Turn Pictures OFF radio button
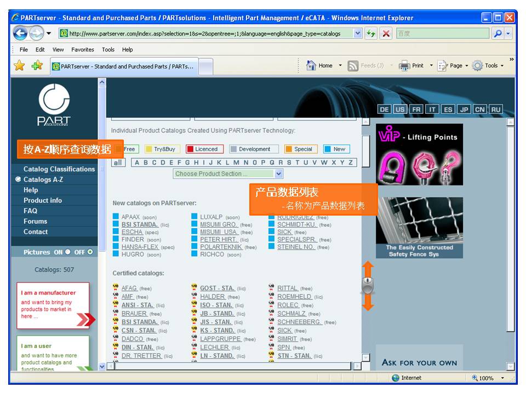The image size is (526, 394). (90, 252)
